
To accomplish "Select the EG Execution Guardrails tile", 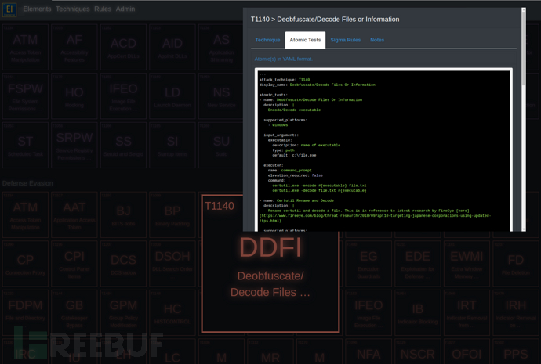I will [x=369, y=264].
